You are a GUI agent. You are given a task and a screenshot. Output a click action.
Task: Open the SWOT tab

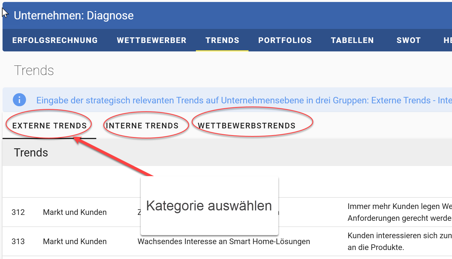[408, 40]
